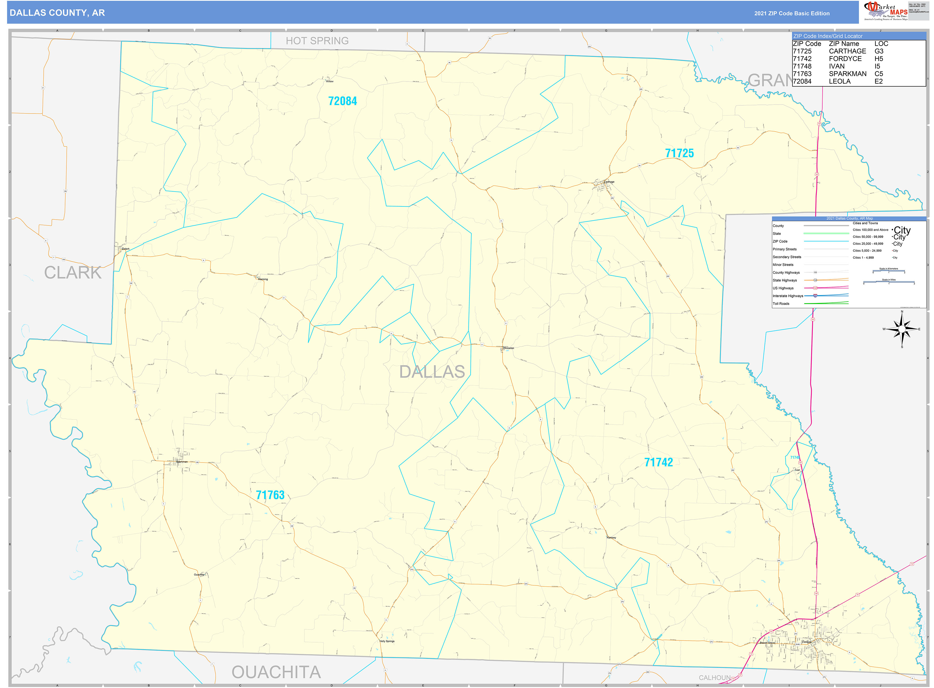Expand the 2021 Dallas County, AR Map legend header

pos(849,219)
